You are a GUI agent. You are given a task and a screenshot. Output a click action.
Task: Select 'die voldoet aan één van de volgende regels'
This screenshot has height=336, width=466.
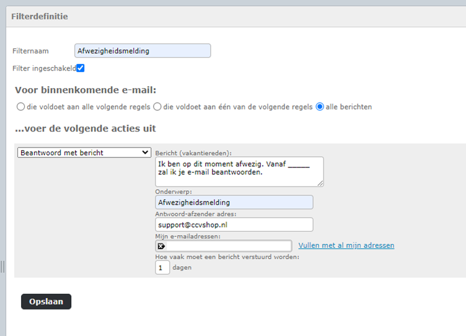pos(157,107)
